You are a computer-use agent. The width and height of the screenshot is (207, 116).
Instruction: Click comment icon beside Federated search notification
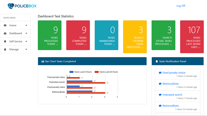160,95
